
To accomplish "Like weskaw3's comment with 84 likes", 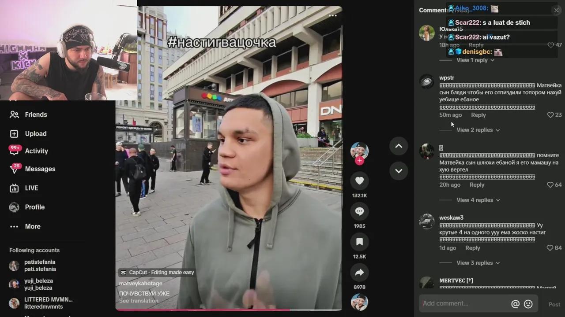I will pos(550,248).
